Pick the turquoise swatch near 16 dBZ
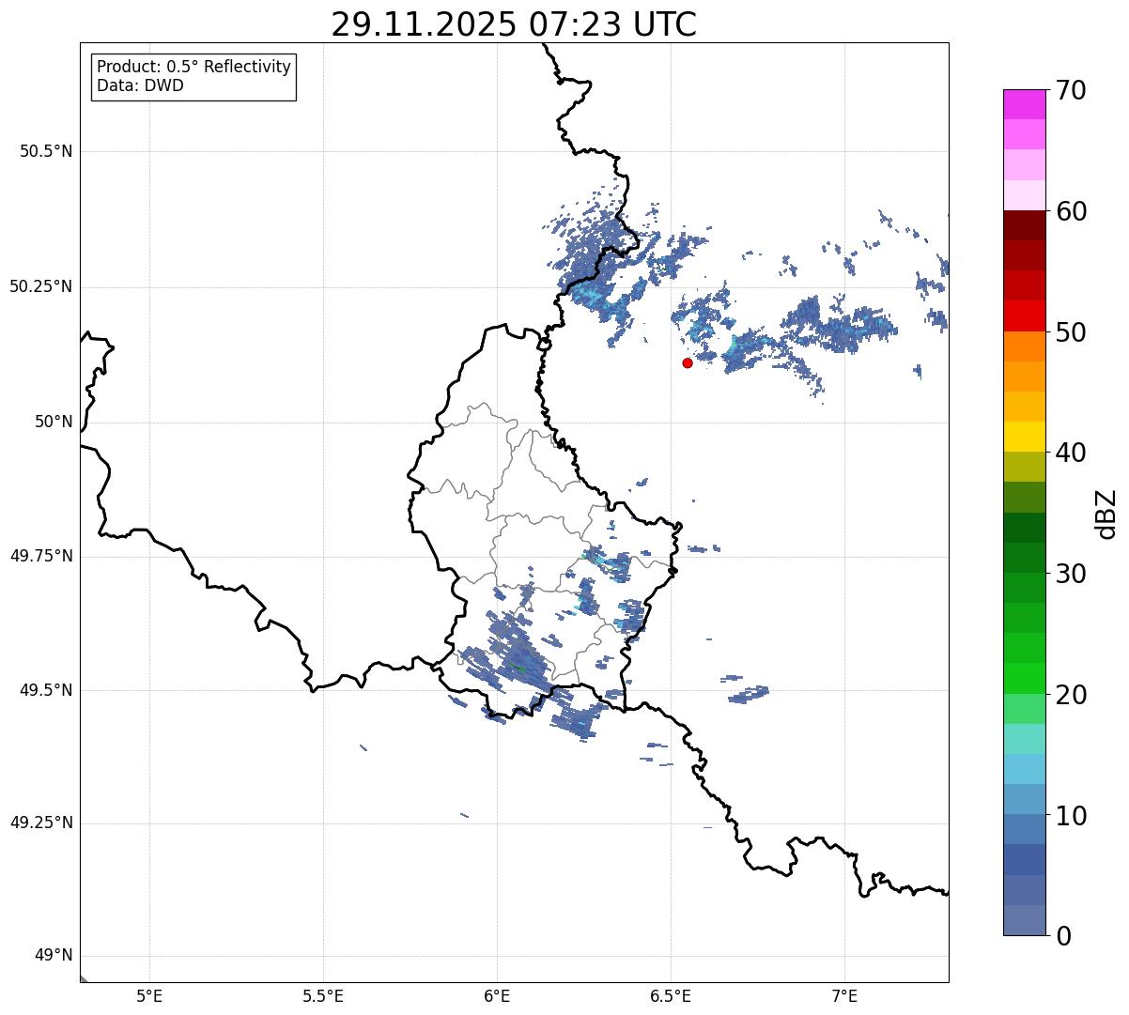 (1024, 739)
